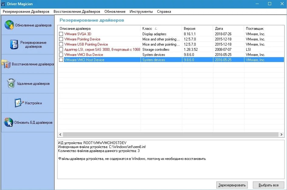The width and height of the screenshot is (287, 190).
Task: Click the Обновить БД драйверов globe icon
Action: coord(9,122)
